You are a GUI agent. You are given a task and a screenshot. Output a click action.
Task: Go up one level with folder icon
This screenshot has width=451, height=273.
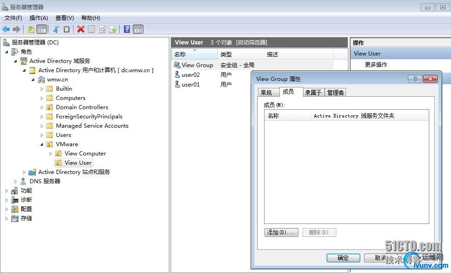point(31,29)
